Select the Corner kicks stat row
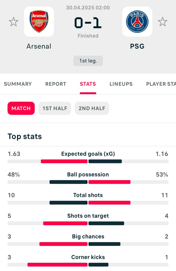 pos(88,260)
